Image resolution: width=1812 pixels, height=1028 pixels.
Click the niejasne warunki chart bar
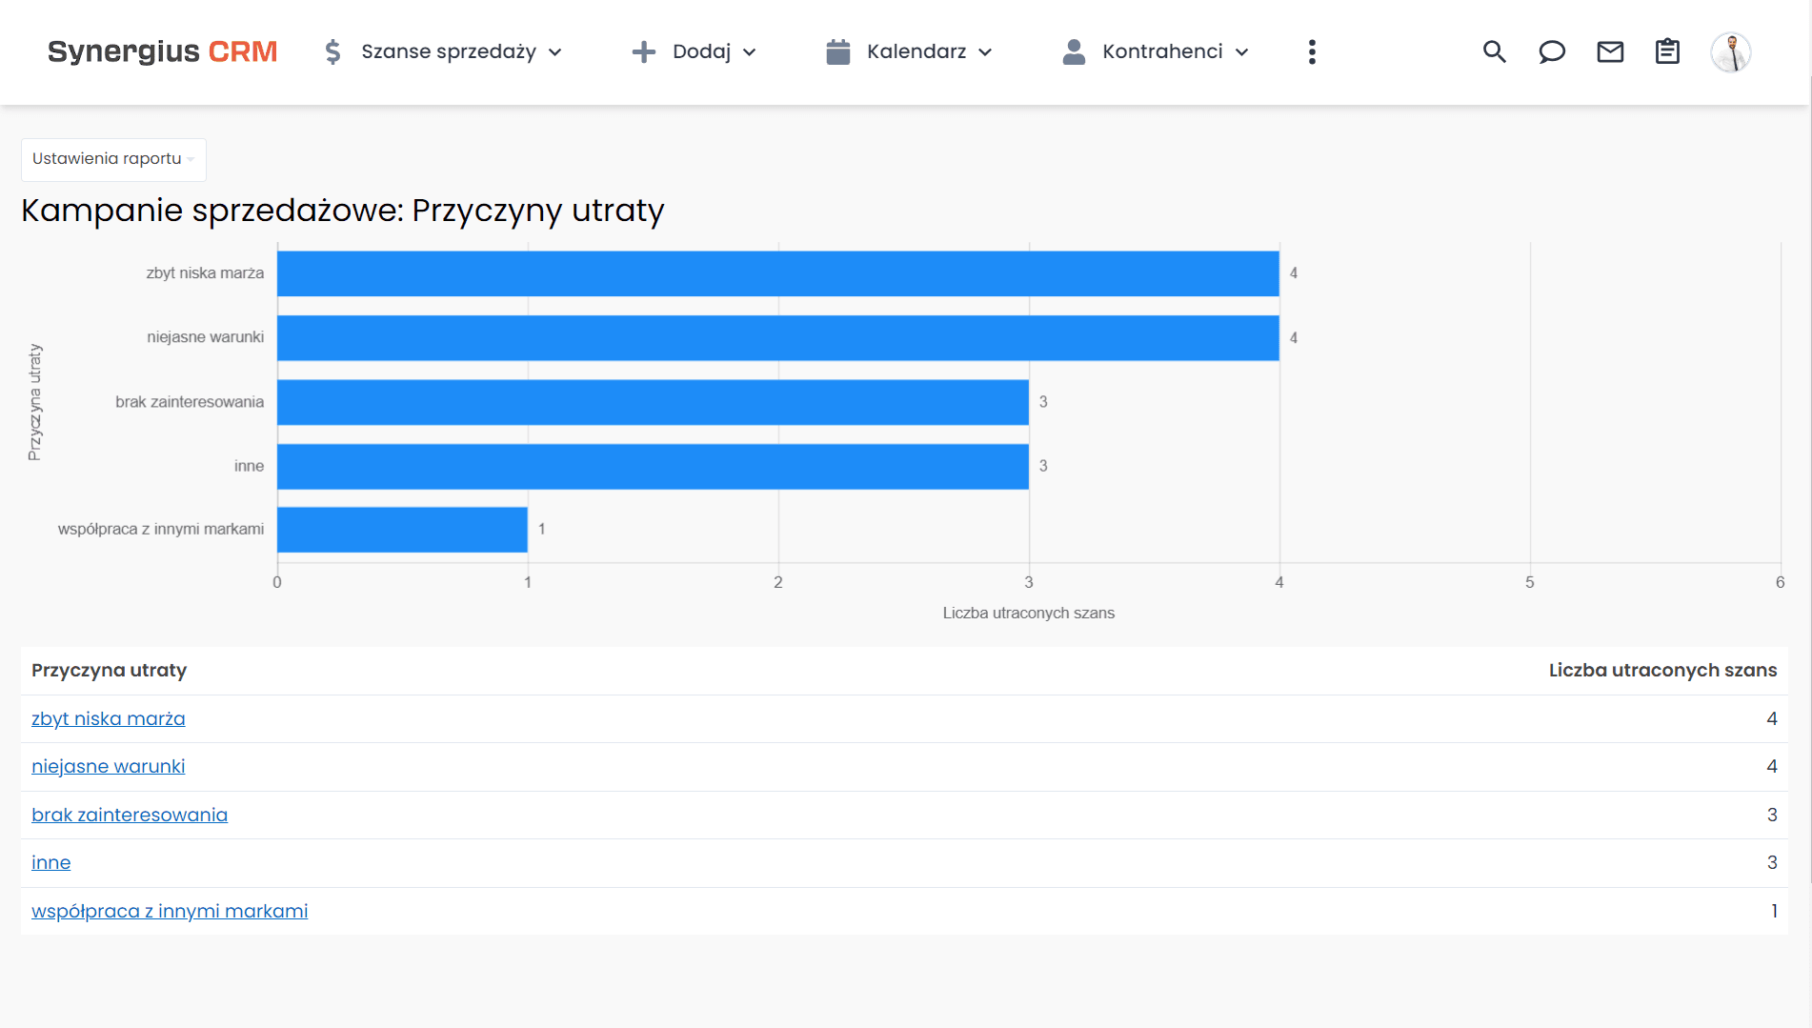776,336
